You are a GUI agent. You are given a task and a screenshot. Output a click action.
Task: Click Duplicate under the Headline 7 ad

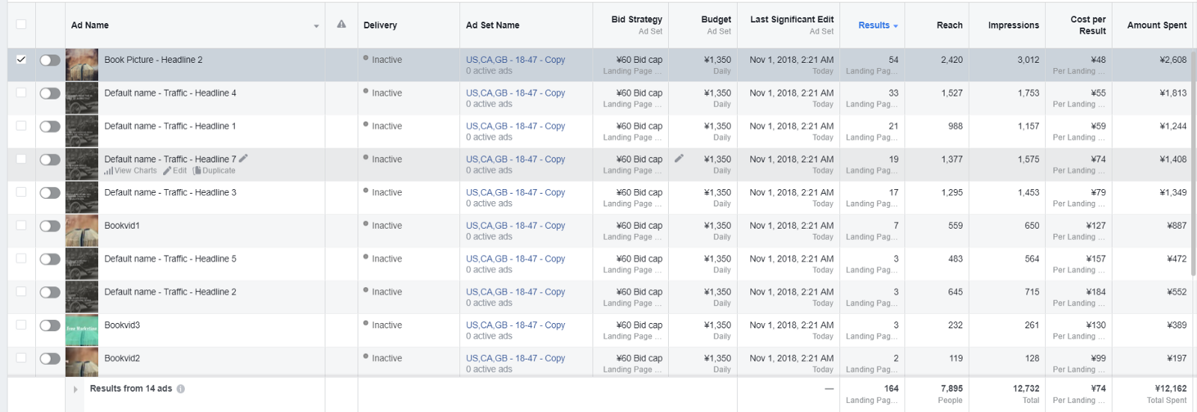(215, 170)
